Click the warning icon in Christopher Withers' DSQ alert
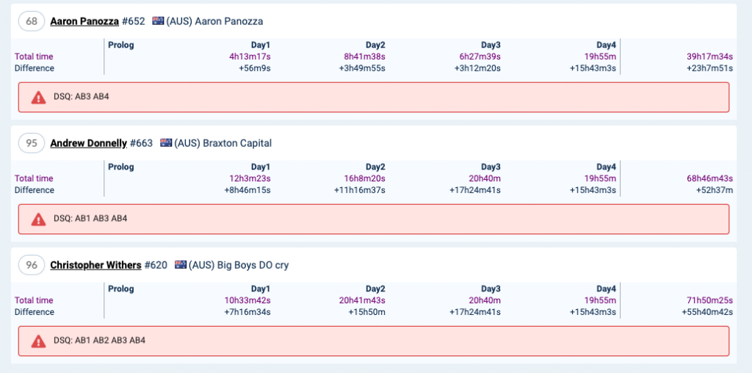 coord(38,341)
